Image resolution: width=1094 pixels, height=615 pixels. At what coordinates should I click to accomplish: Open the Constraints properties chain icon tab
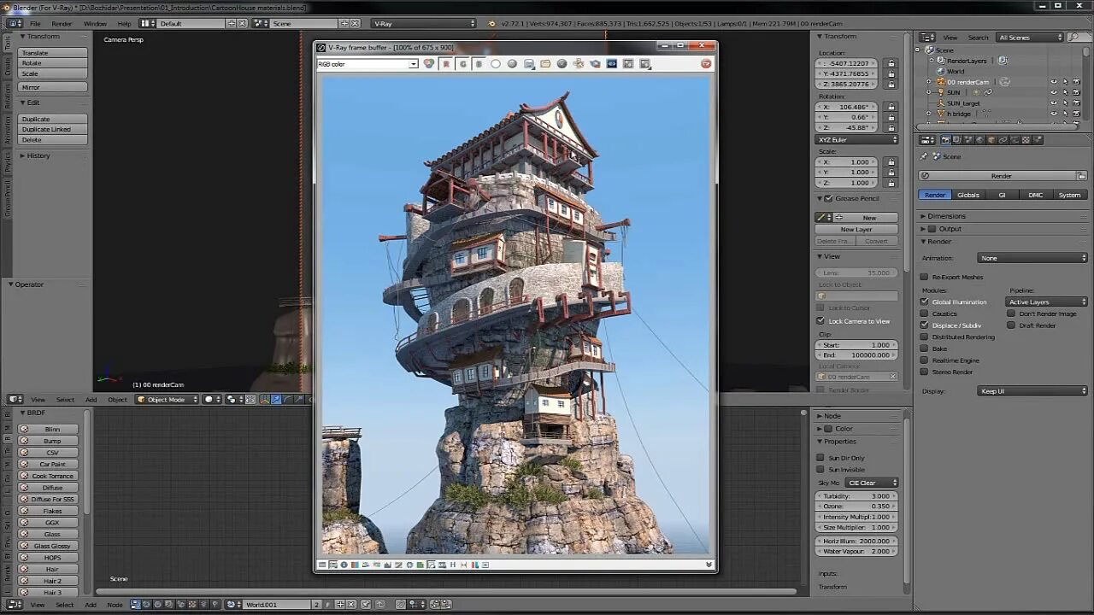point(1003,139)
